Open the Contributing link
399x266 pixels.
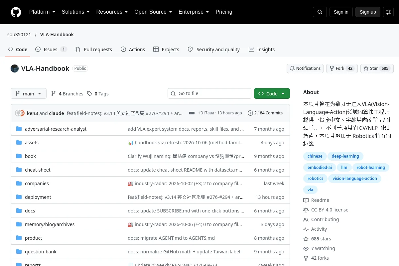[321, 219]
